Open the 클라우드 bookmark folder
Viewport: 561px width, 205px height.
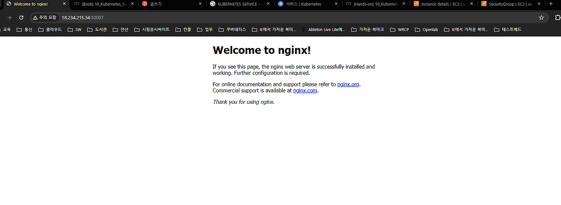click(50, 30)
